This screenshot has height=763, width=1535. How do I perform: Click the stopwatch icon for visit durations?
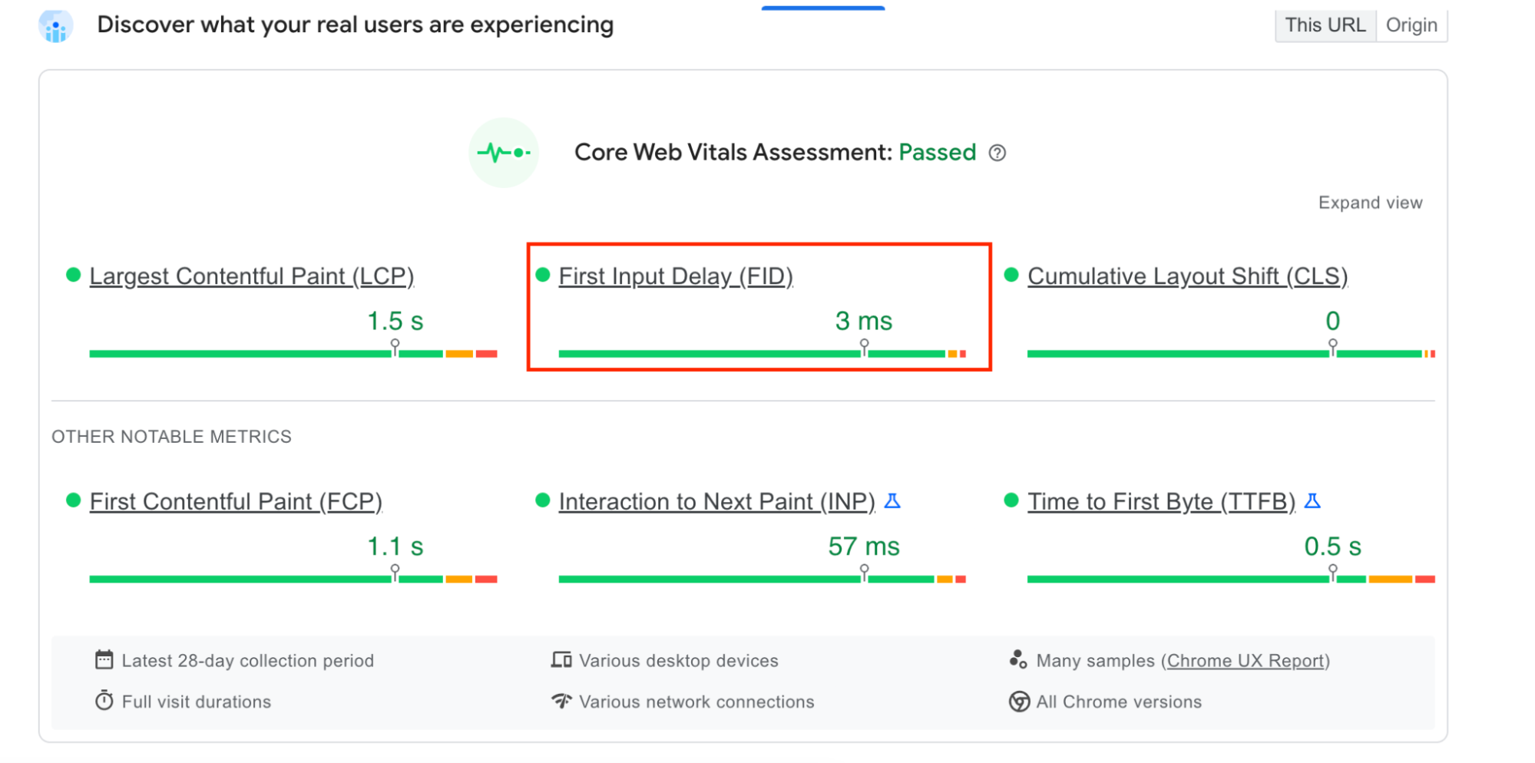point(104,701)
